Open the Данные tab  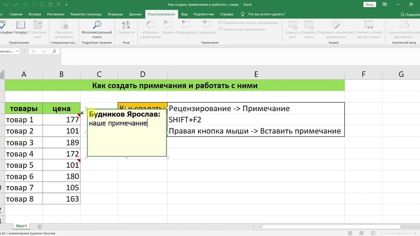[135, 14]
